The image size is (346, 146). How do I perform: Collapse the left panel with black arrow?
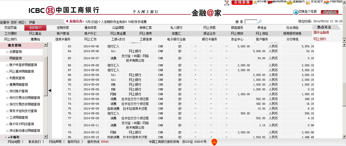(x=50, y=90)
